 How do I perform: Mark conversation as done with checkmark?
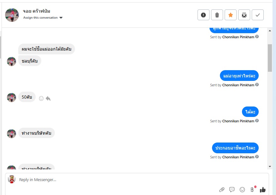point(258,15)
